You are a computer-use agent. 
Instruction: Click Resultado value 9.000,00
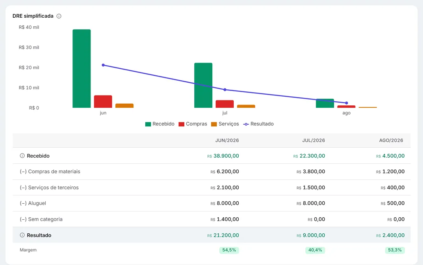pyautogui.click(x=311, y=235)
